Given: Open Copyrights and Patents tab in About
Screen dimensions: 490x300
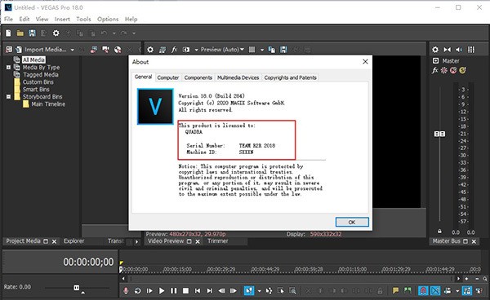Looking at the screenshot, I should (x=290, y=77).
